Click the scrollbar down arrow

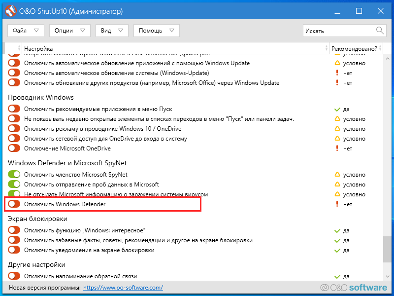pos(387,277)
